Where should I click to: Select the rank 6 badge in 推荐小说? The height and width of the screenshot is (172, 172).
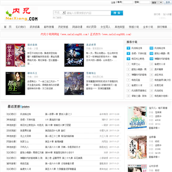pyautogui.click(x=129, y=75)
